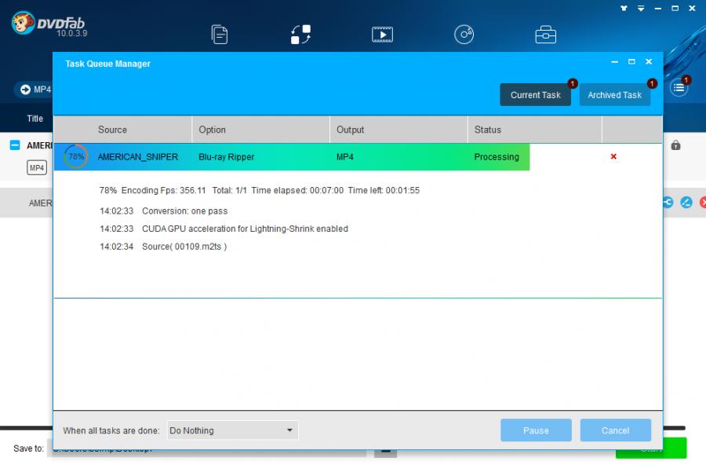Click the Title column header in main window
Screen dimensions: 706x465
35,118
